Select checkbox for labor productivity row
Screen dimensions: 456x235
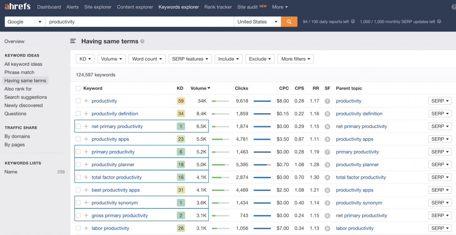click(78, 228)
